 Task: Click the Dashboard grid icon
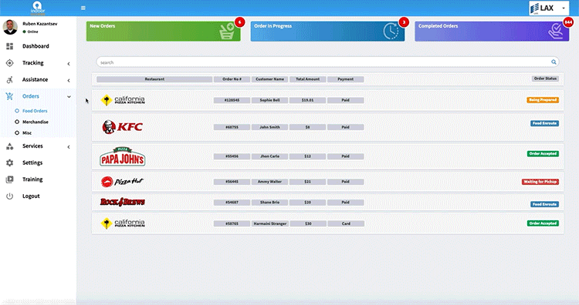pyautogui.click(x=9, y=46)
